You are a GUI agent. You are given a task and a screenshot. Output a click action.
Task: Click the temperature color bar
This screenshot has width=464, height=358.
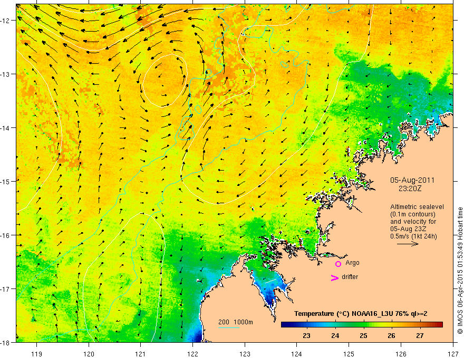point(362,324)
